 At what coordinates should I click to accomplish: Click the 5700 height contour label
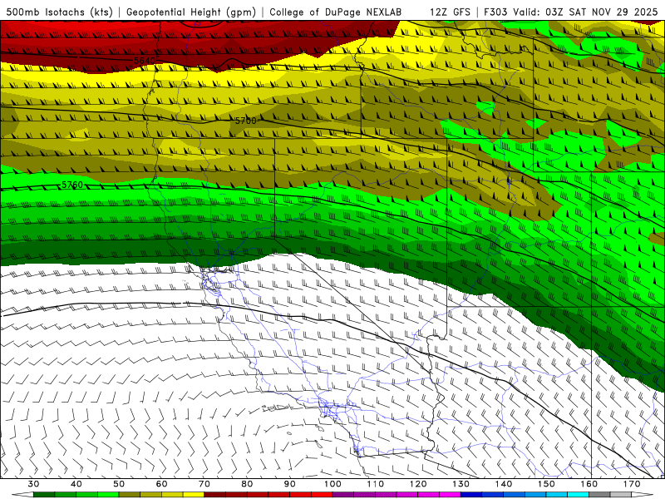[246, 121]
